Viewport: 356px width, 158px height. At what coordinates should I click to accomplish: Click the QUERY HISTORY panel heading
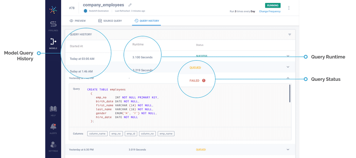[x=80, y=35]
